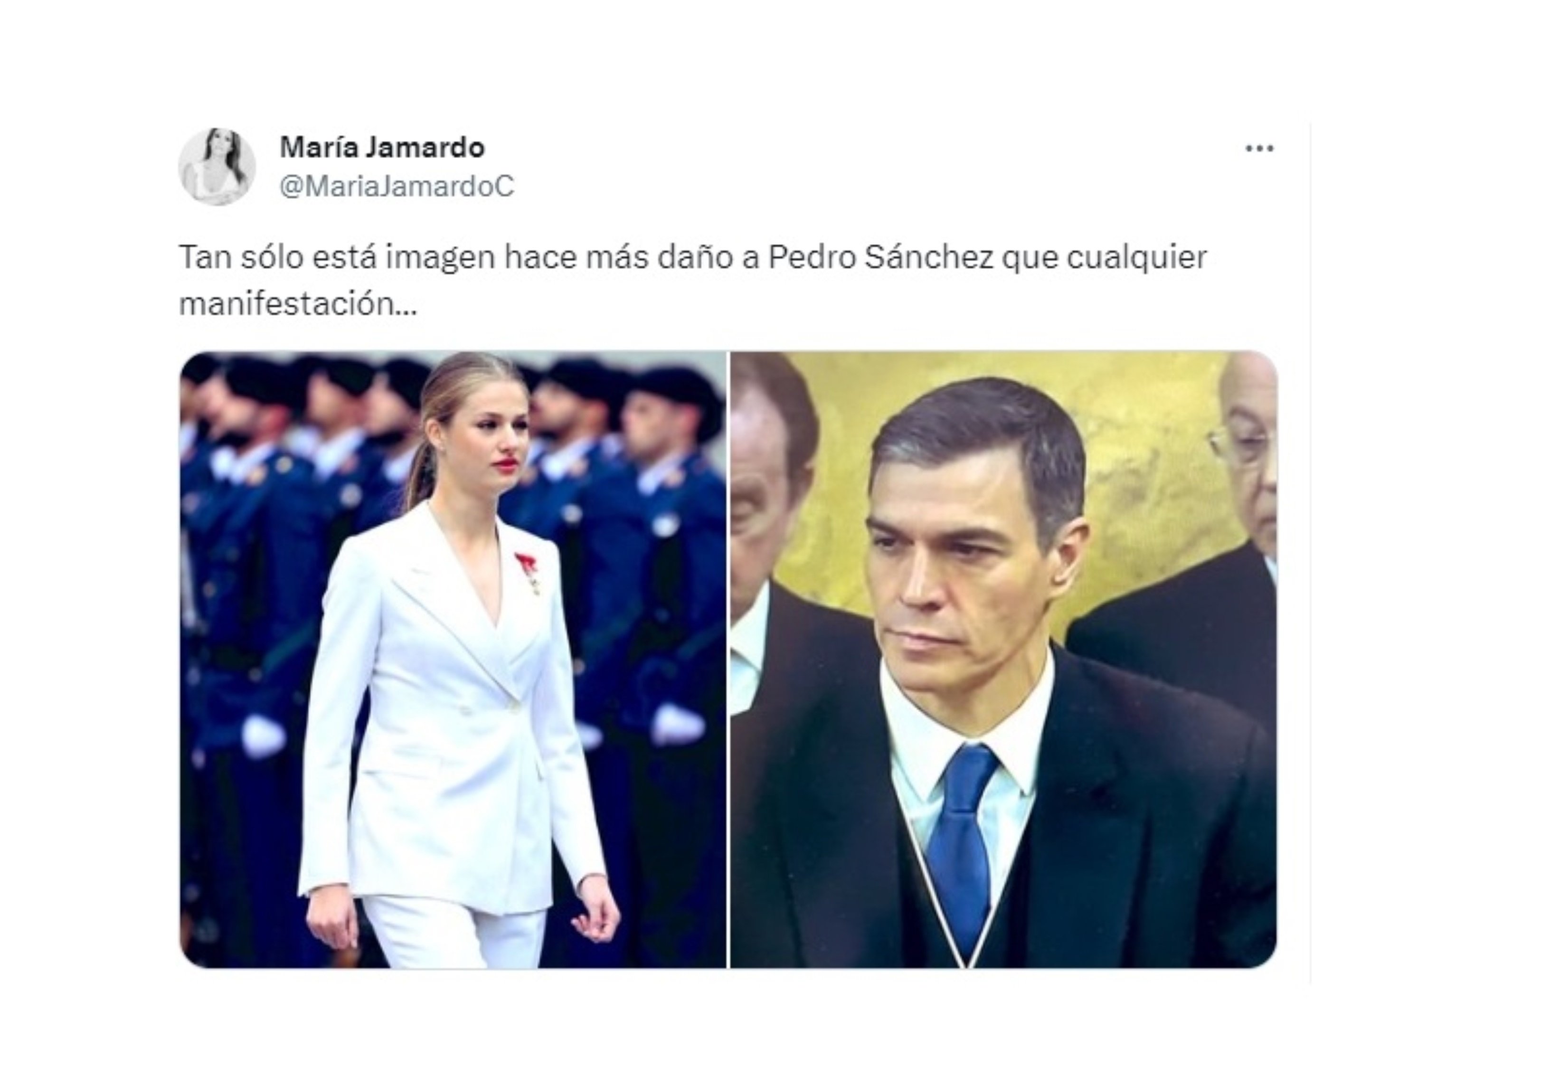Click the soldier's white glove in left photo
This screenshot has width=1550, height=1076.
point(678,726)
